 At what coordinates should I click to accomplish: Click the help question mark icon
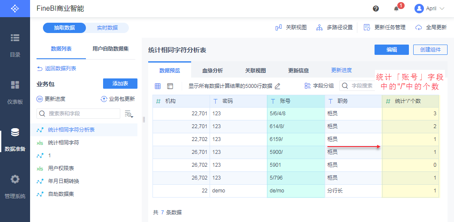tap(376, 9)
